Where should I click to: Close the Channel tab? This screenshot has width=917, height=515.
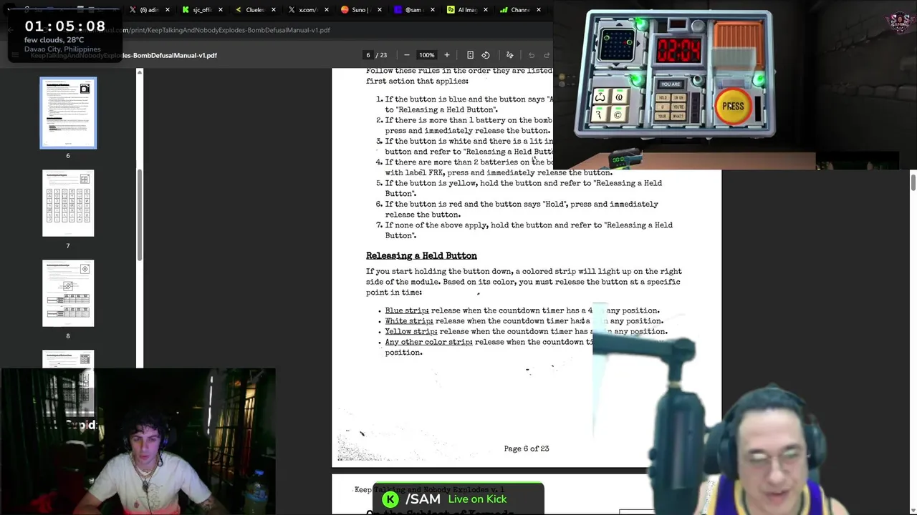coord(539,10)
